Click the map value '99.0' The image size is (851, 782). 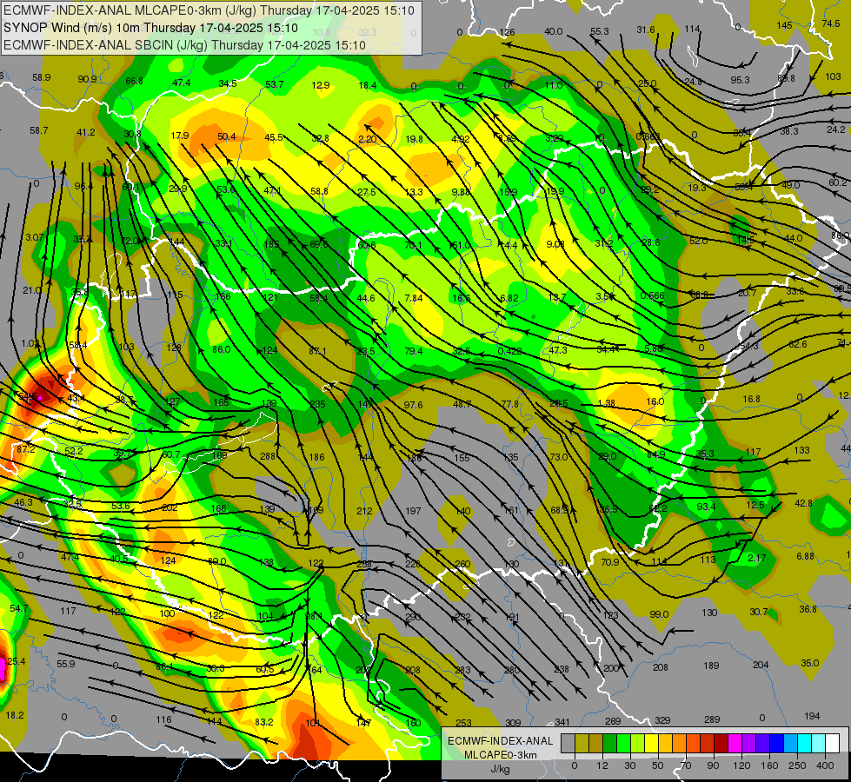pos(660,613)
